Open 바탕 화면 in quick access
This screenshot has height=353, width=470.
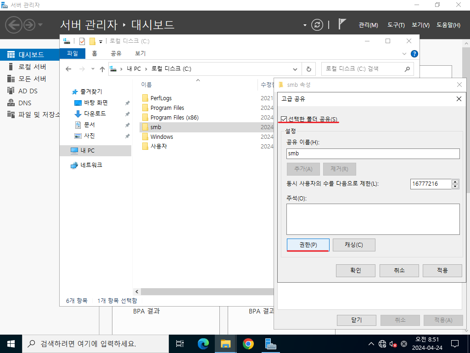[95, 102]
